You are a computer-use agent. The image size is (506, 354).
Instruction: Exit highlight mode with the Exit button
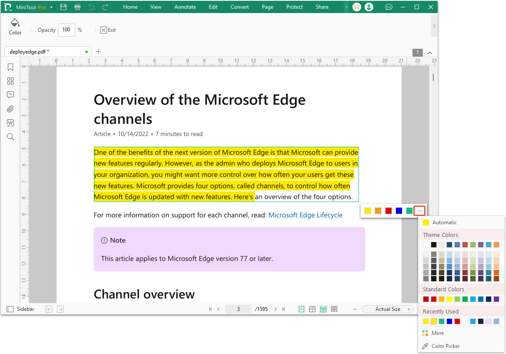pyautogui.click(x=108, y=30)
